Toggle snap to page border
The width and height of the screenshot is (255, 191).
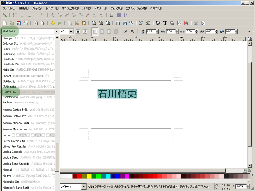coord(112,15)
